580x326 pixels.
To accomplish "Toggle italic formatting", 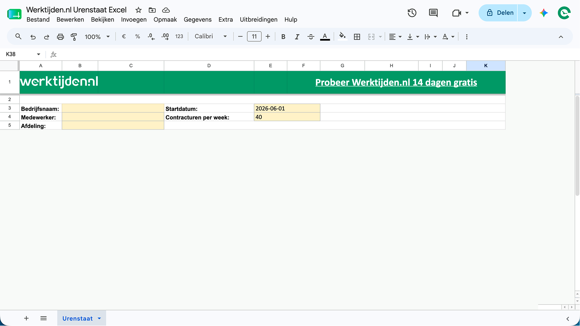I will pyautogui.click(x=297, y=37).
